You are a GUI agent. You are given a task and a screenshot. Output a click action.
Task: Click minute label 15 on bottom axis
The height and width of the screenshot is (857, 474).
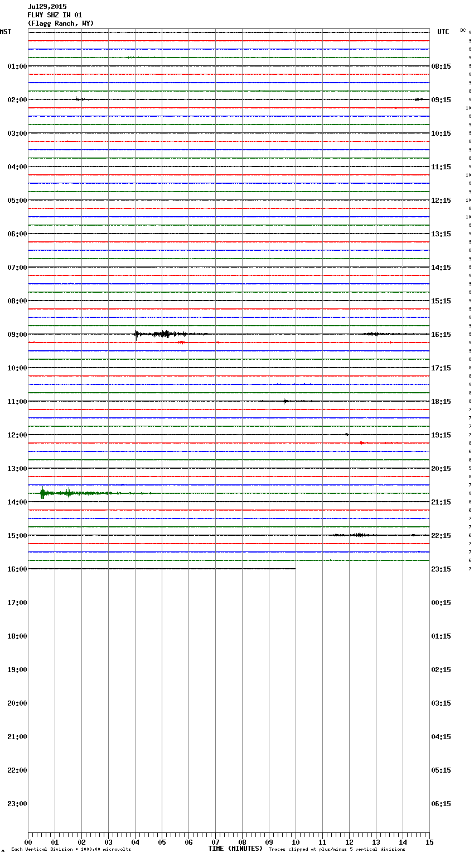[429, 842]
